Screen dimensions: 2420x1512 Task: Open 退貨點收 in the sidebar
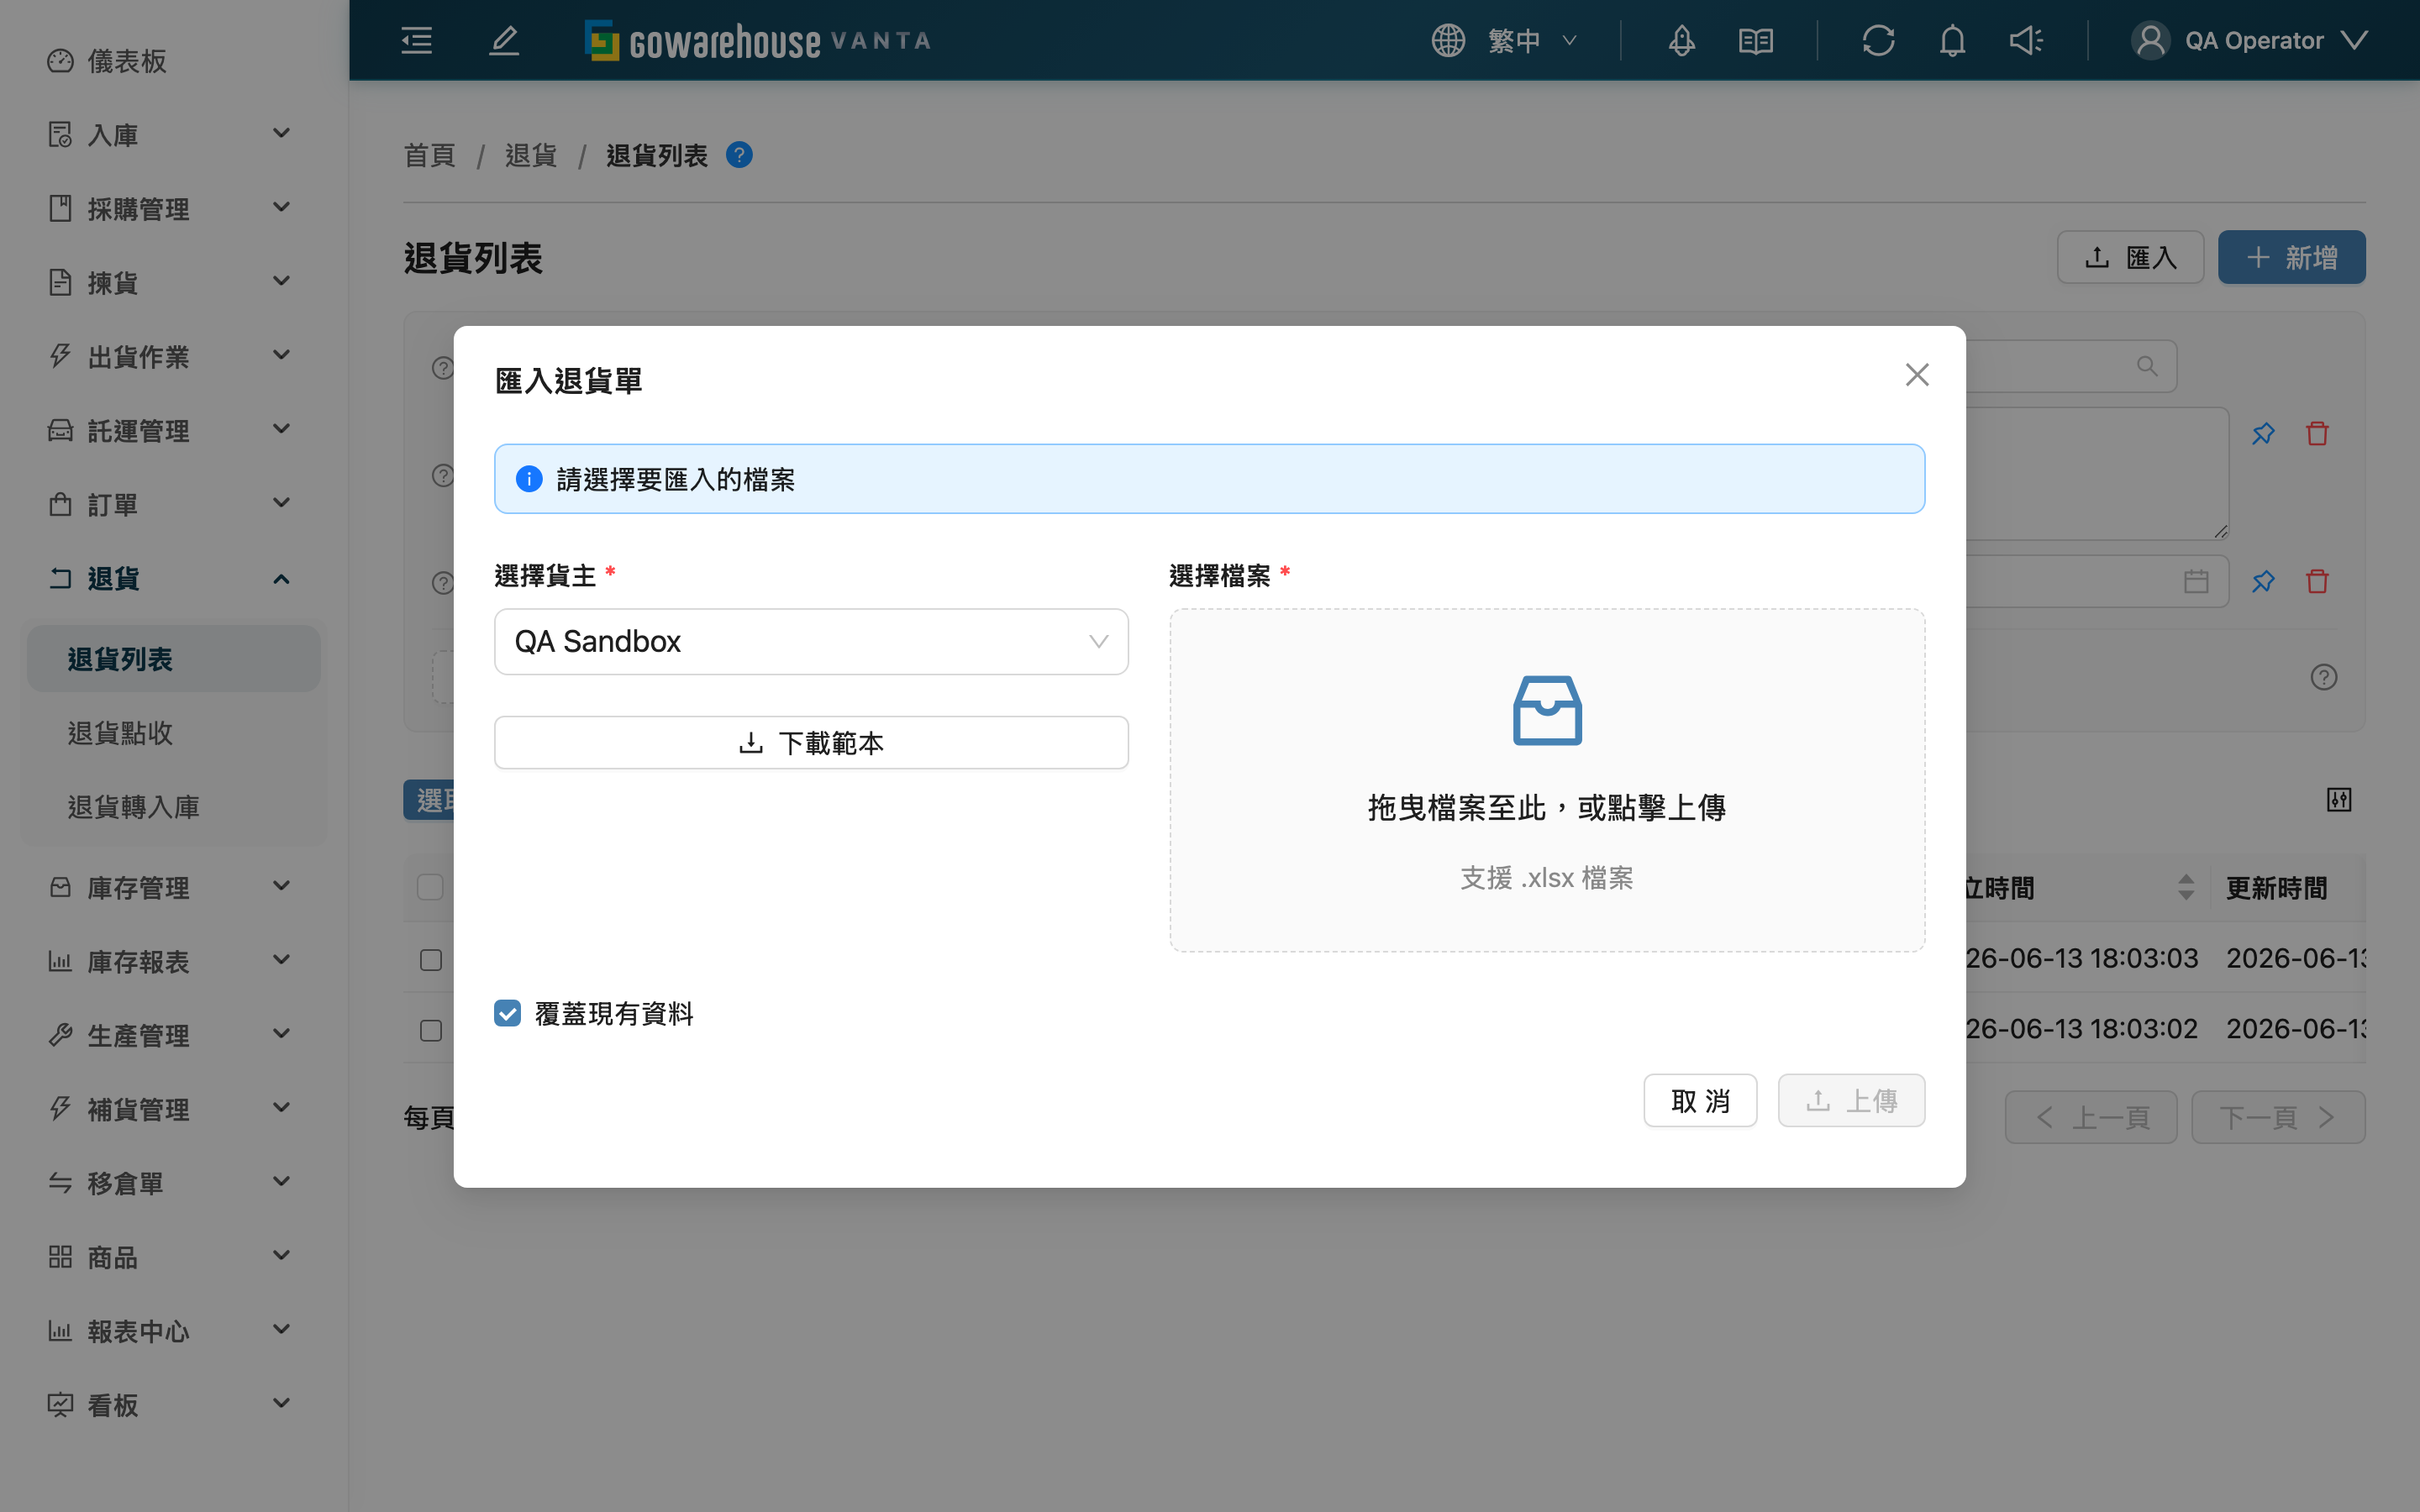[174, 733]
